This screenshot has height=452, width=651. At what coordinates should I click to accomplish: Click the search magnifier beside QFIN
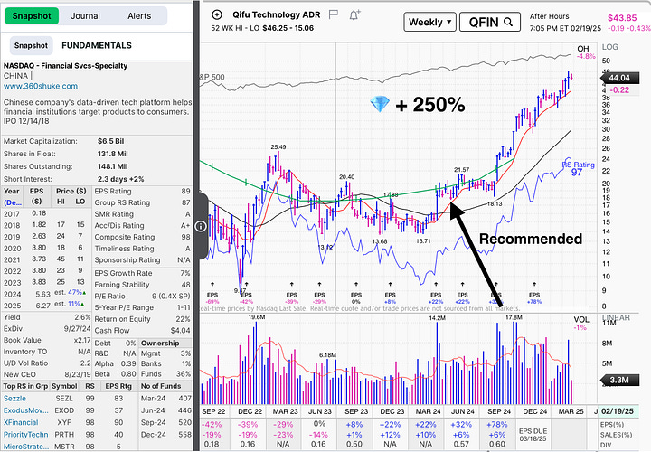508,22
